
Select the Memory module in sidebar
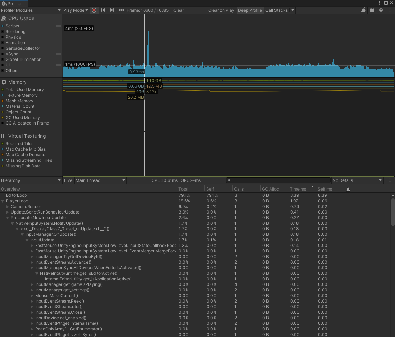click(x=18, y=82)
